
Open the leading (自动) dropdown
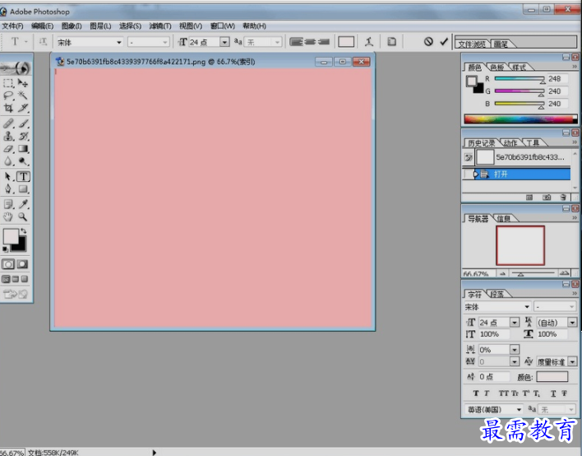point(572,323)
